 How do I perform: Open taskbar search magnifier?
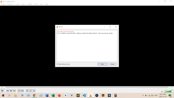pos(9,96)
